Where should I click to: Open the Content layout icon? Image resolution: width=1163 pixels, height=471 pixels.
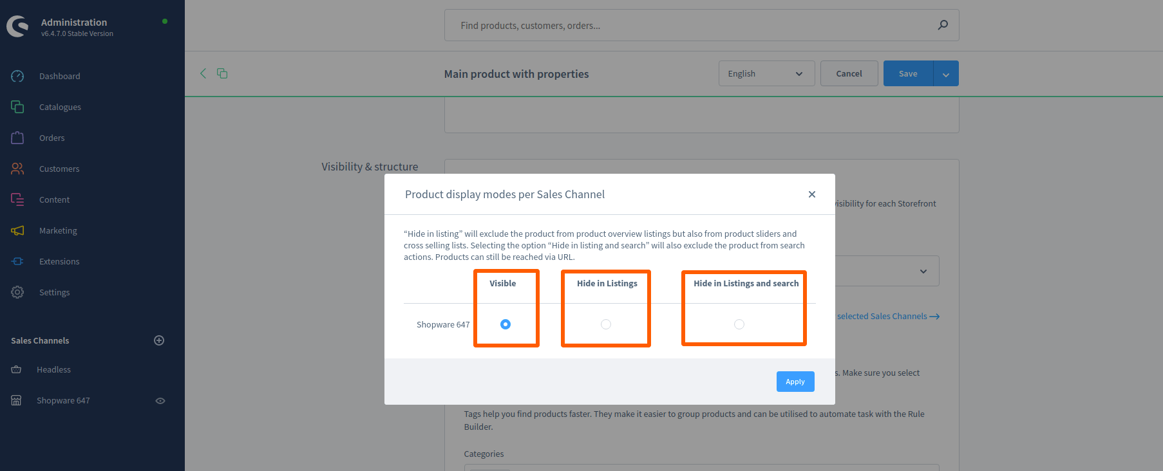point(17,199)
